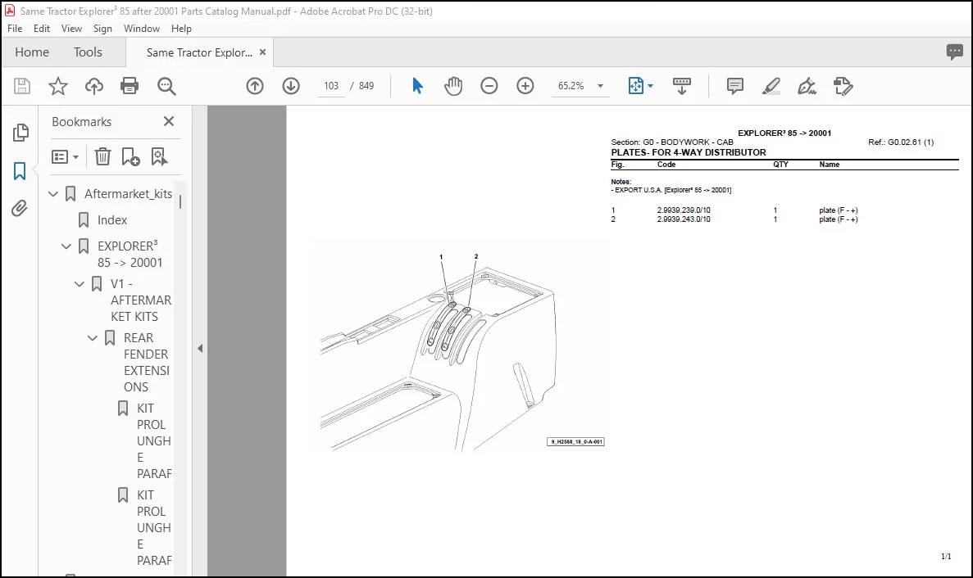Toggle the Bookmarks panel icon
This screenshot has height=578, width=973.
pos(19,171)
